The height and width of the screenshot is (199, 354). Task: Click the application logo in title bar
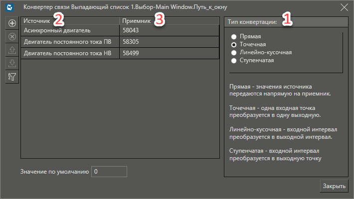(x=10, y=7)
